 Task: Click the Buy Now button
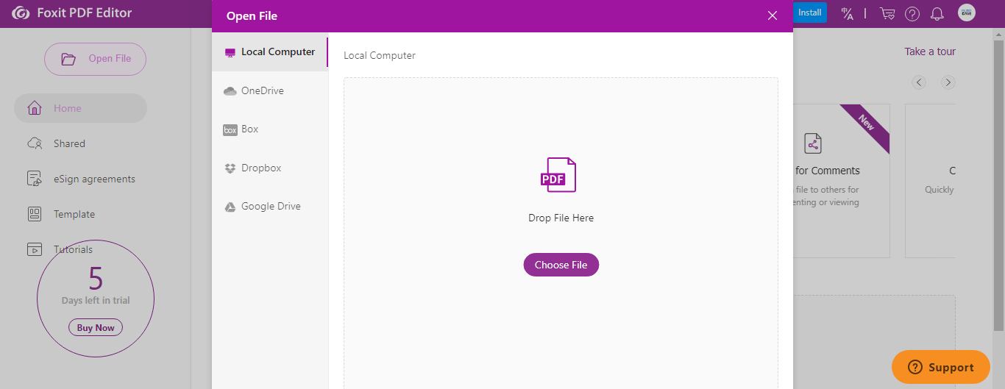(x=96, y=328)
